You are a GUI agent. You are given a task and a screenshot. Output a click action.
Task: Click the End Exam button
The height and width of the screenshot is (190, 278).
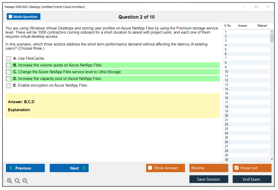(x=252, y=179)
